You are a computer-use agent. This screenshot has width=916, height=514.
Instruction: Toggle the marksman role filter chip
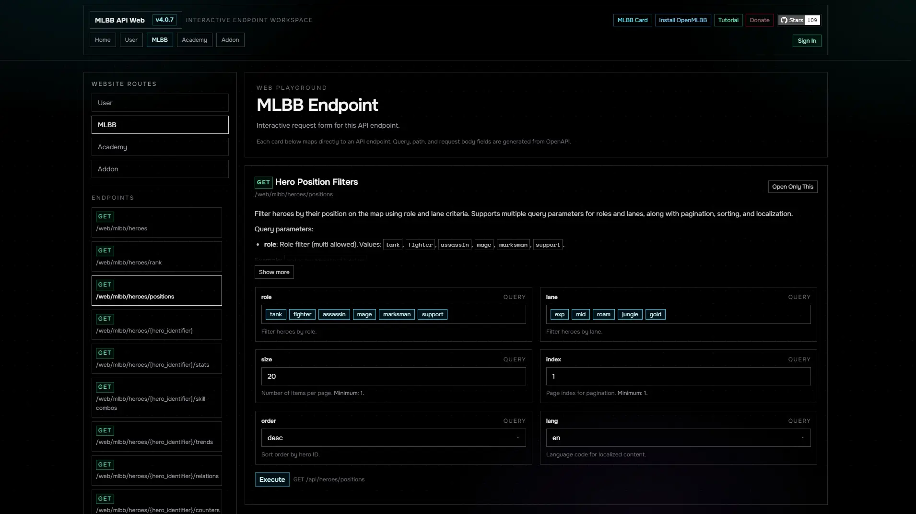(397, 314)
